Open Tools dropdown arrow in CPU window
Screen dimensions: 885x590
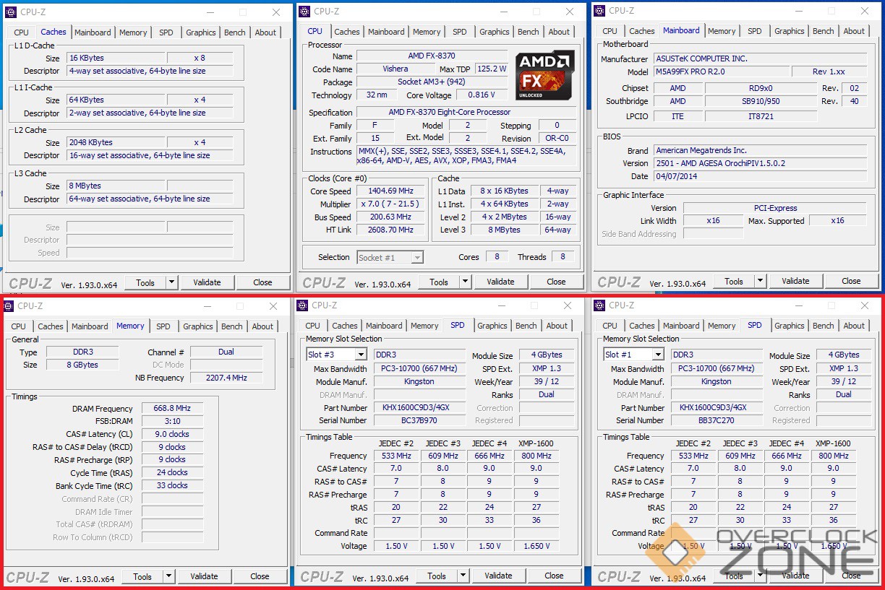466,282
